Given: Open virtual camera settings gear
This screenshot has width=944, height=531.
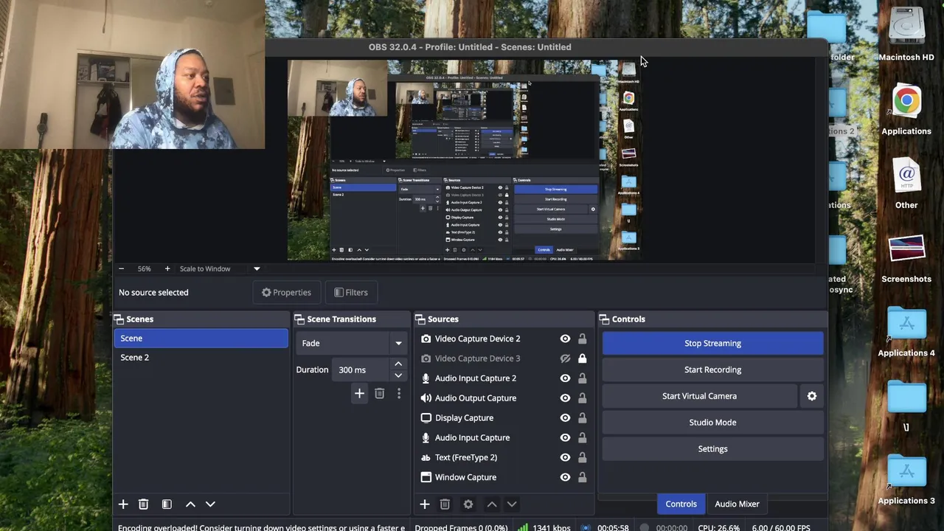Looking at the screenshot, I should tap(812, 396).
